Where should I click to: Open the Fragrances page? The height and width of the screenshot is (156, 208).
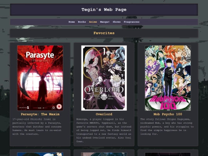tap(131, 22)
